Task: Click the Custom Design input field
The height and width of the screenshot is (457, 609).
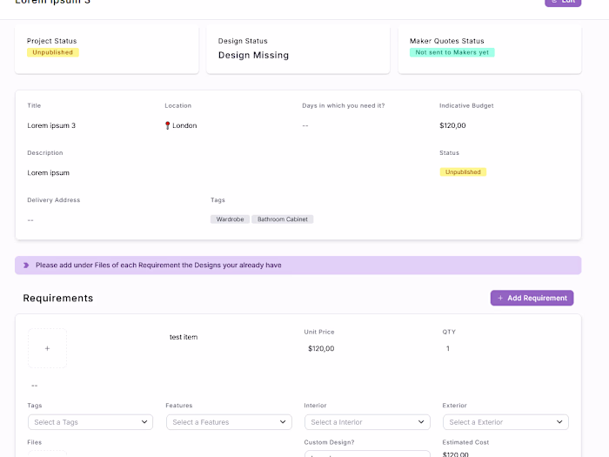Action: pos(367,454)
